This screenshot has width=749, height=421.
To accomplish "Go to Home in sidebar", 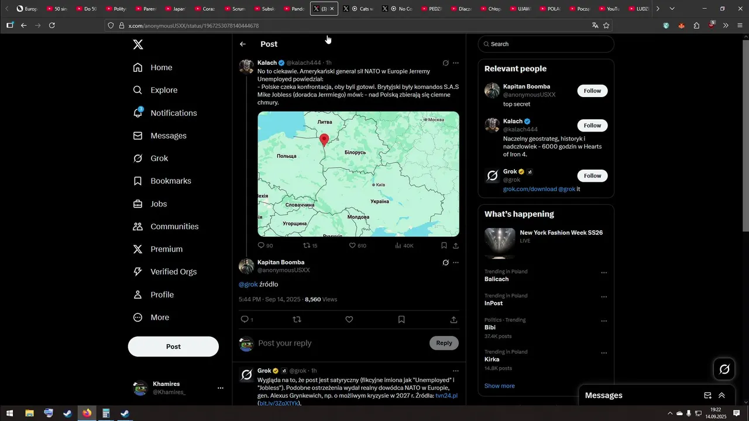I will coord(153,67).
